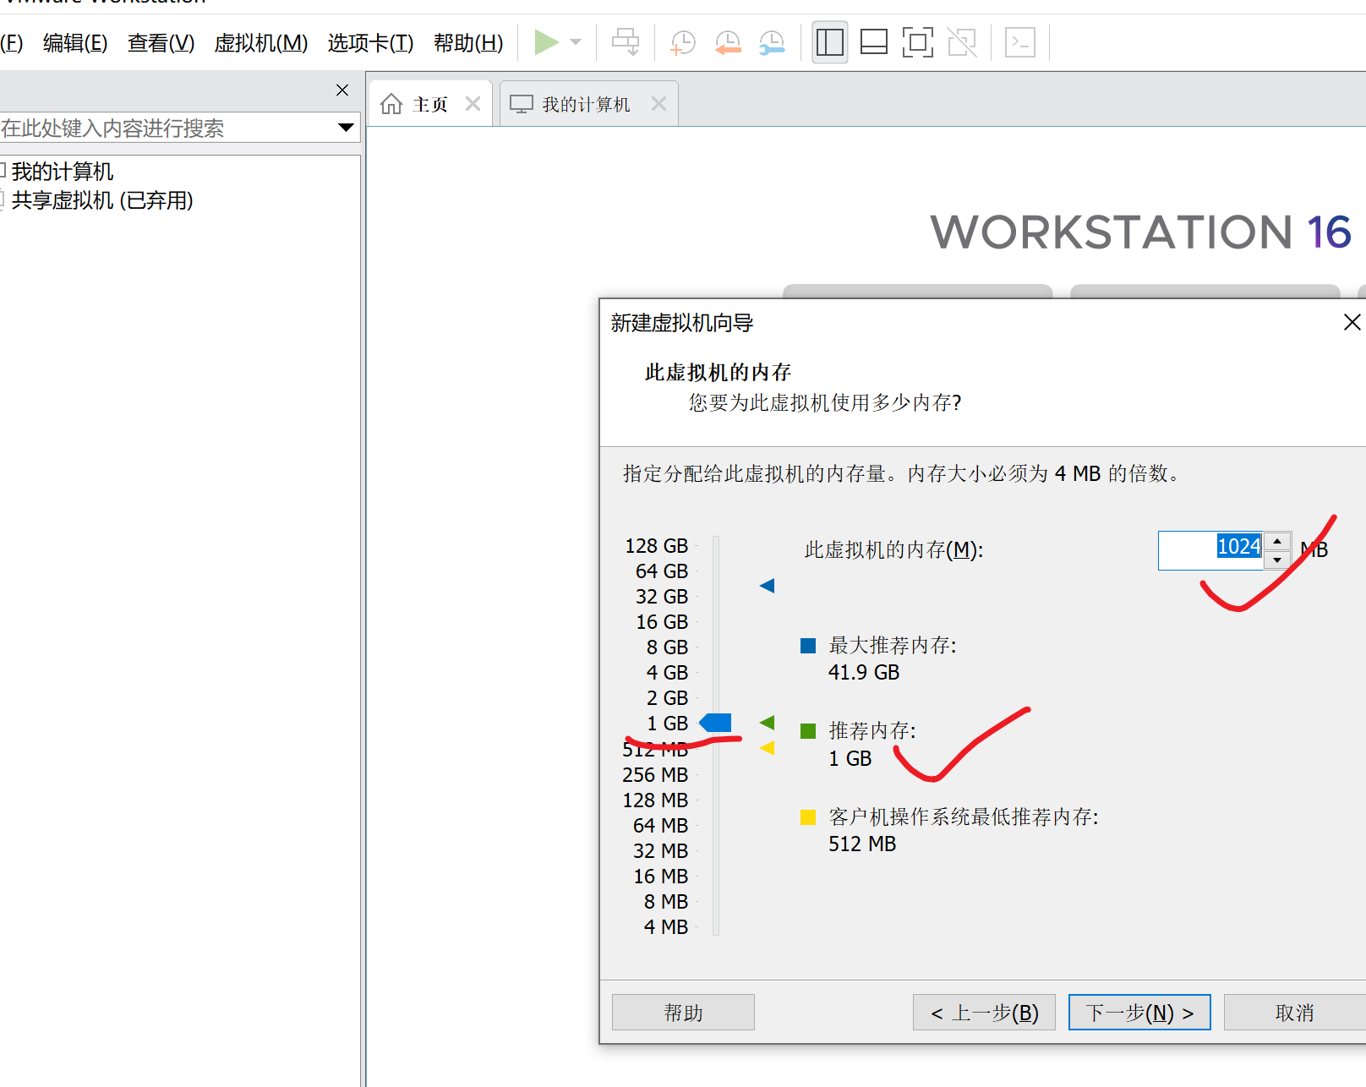Click the 帮助 button in the wizard
This screenshot has height=1087, width=1366.
click(x=683, y=1013)
